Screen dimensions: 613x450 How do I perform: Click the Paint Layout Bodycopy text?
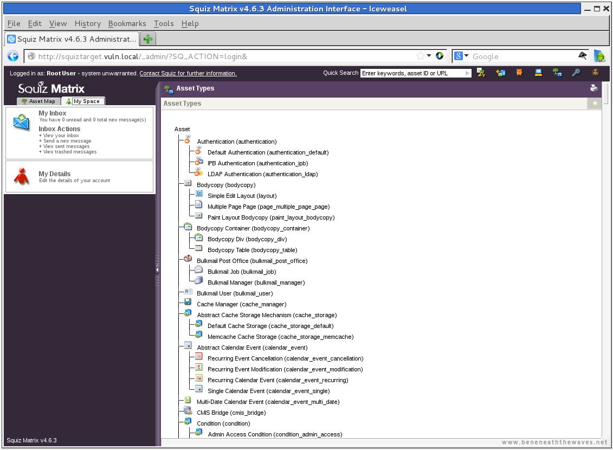pos(271,218)
